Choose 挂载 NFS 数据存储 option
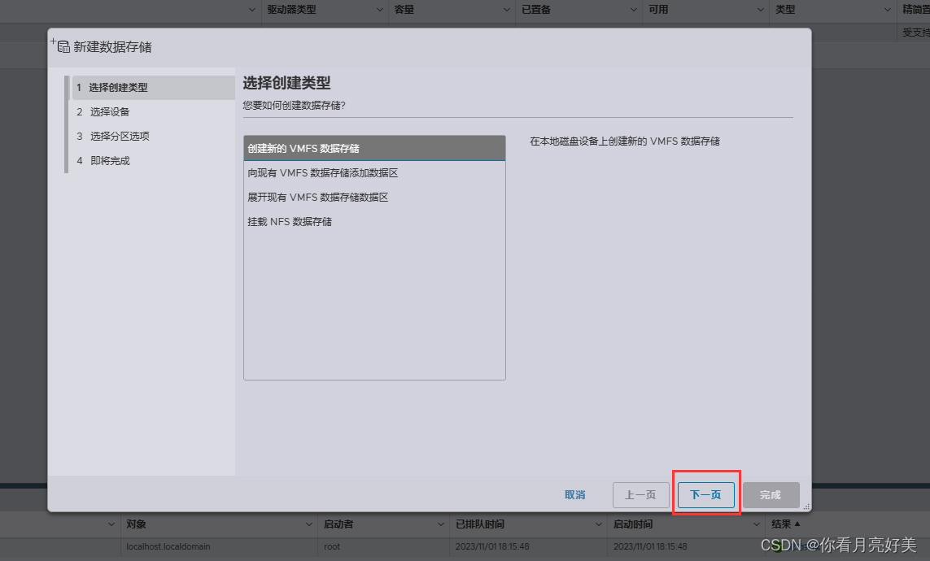Viewport: 930px width, 561px height. pyautogui.click(x=374, y=222)
